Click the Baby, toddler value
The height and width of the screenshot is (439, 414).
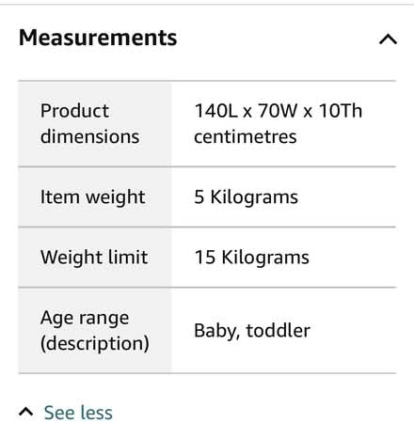click(252, 331)
